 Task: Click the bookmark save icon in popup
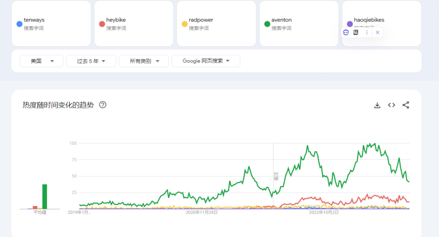tap(356, 33)
